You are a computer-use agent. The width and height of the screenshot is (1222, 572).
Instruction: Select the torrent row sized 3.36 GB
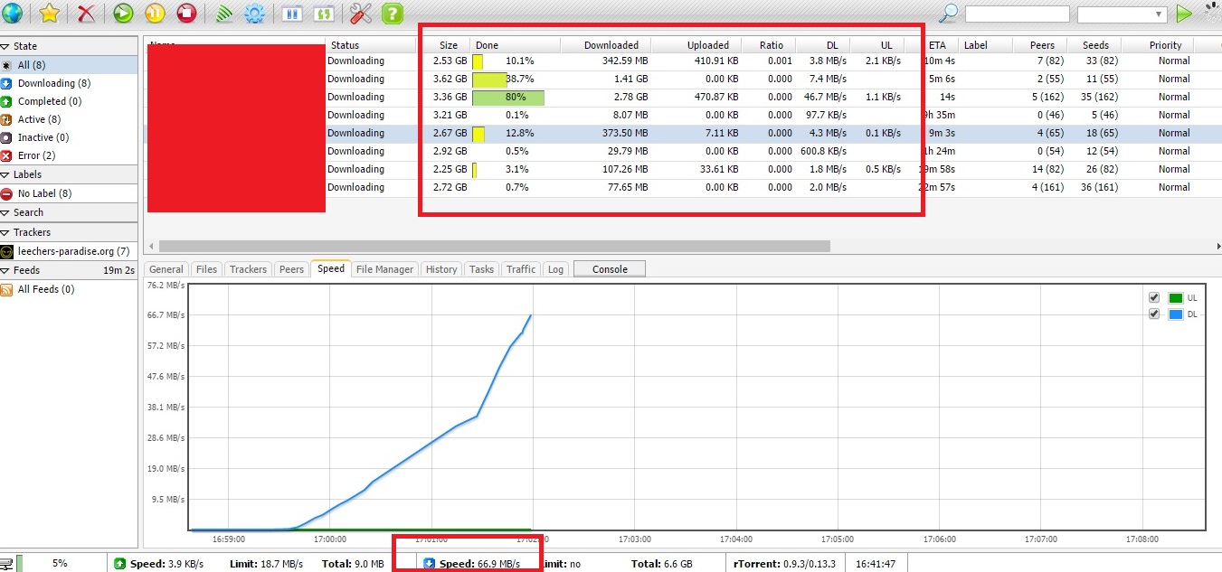(x=683, y=97)
